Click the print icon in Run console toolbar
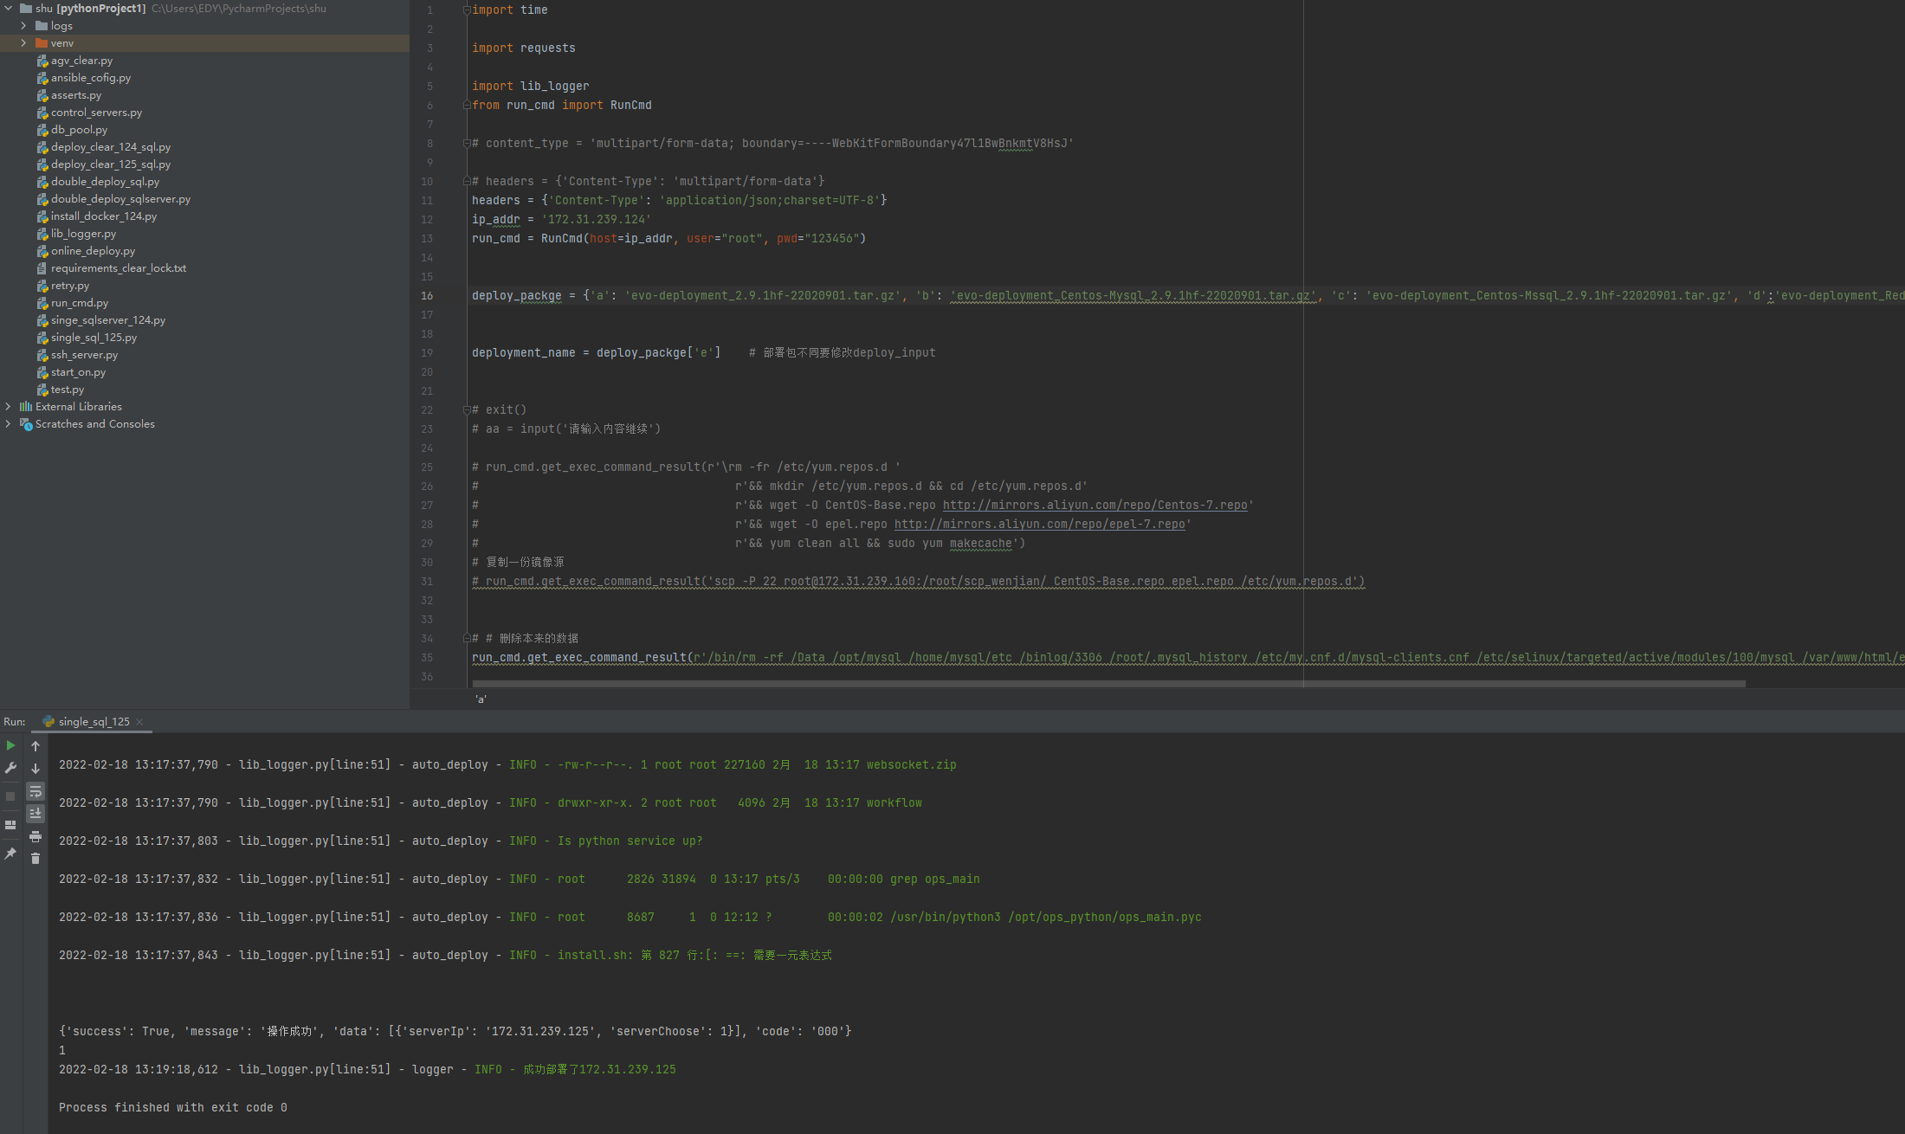The height and width of the screenshot is (1134, 1905). click(36, 836)
